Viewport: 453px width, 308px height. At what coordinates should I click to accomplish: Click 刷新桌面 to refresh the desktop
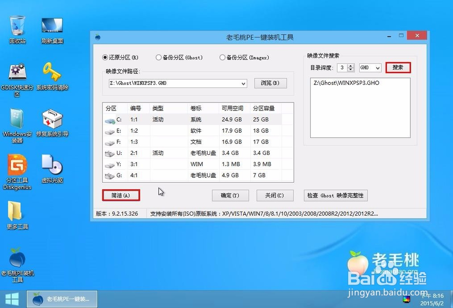click(52, 25)
